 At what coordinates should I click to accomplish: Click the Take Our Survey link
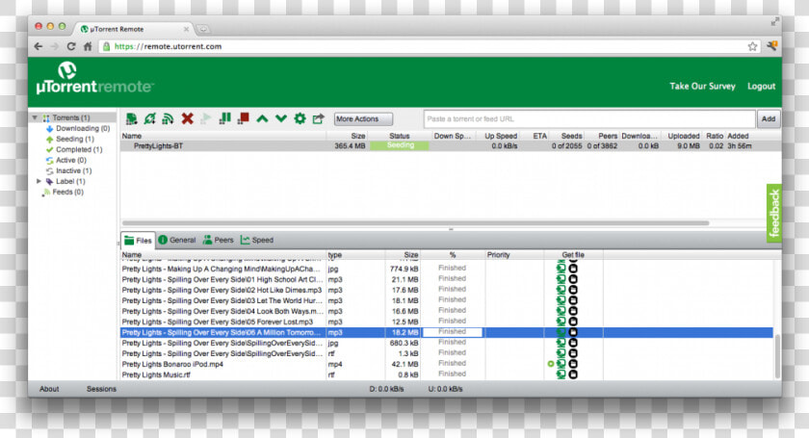tap(702, 86)
